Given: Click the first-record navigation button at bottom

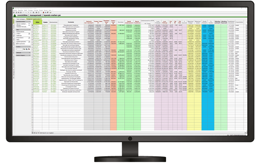Looking at the screenshot, I should point(32,133).
